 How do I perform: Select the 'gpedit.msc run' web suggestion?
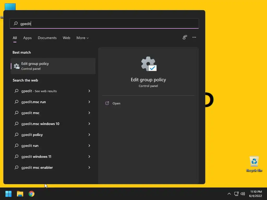[x=53, y=102]
